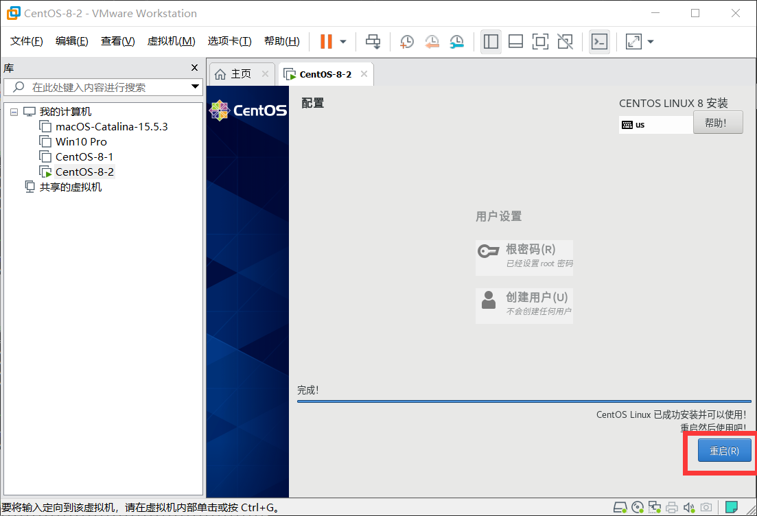
Task: Revert to snapshot using the toolbar icon
Action: click(x=432, y=42)
